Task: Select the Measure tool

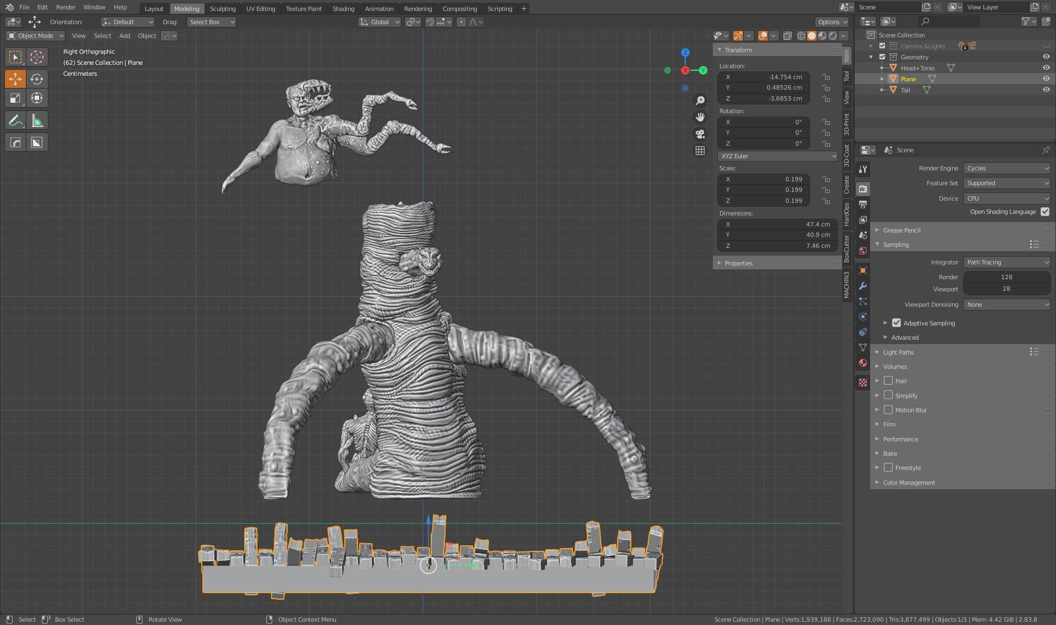Action: pos(37,120)
